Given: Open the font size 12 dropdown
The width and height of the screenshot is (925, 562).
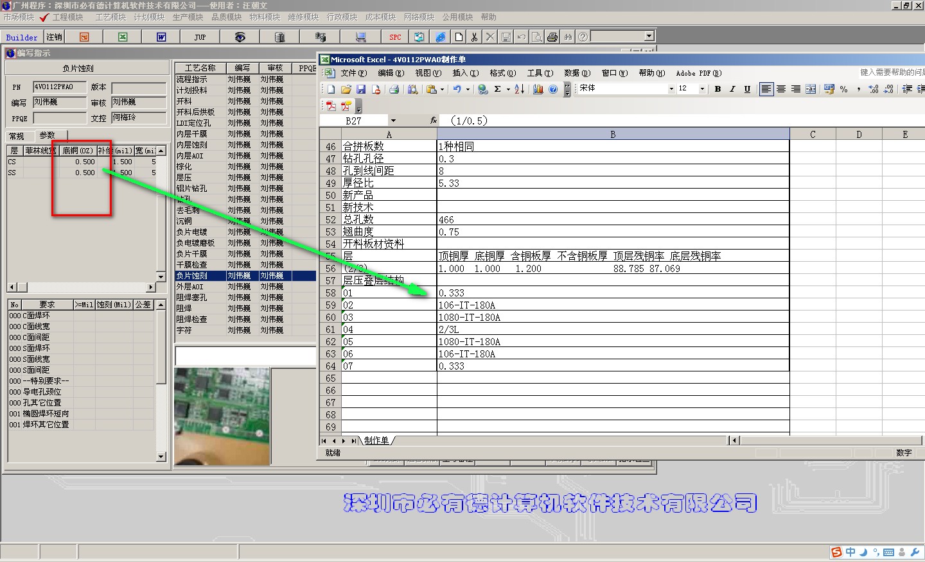Looking at the screenshot, I should coord(702,89).
